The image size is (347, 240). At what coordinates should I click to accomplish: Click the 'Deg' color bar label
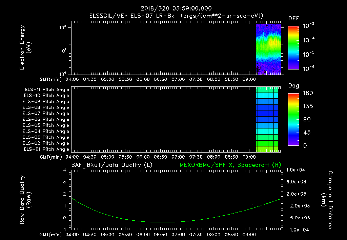click(x=294, y=86)
